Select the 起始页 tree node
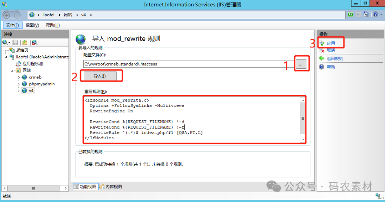Viewport: 385px width, 202px height. [x=22, y=50]
